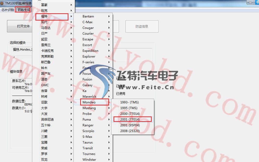Viewport: 259px width, 162px height.
Task: Click the 打开文件 button
Action: (x=20, y=26)
